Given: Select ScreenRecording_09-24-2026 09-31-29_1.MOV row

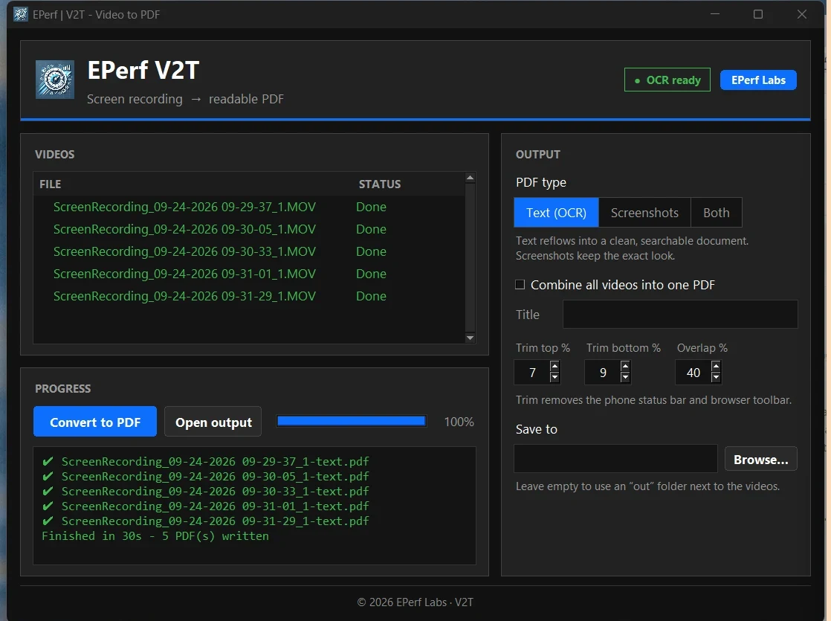Looking at the screenshot, I should (x=250, y=296).
